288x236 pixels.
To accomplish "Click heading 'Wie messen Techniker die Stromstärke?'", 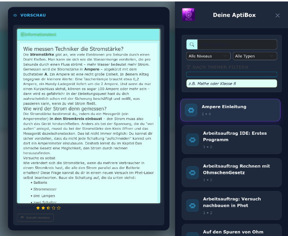I will [73, 49].
